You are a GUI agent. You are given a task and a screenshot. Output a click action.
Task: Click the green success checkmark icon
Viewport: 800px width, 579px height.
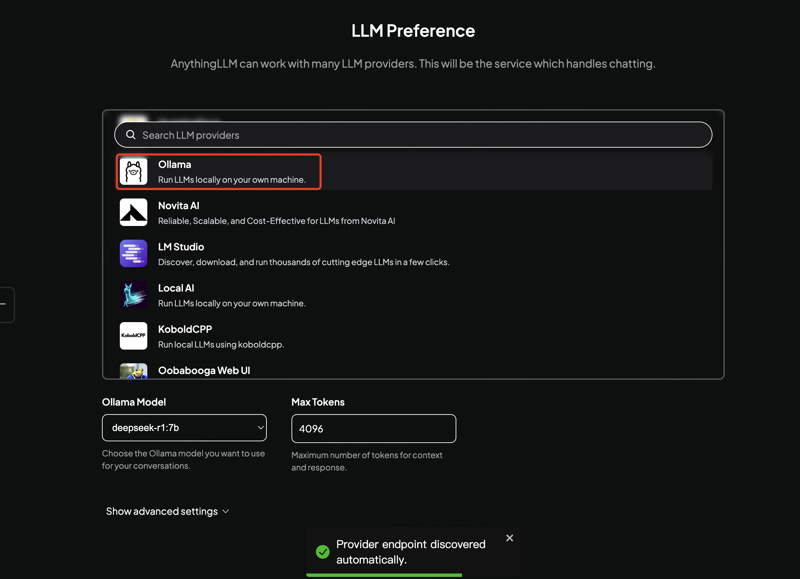tap(322, 552)
